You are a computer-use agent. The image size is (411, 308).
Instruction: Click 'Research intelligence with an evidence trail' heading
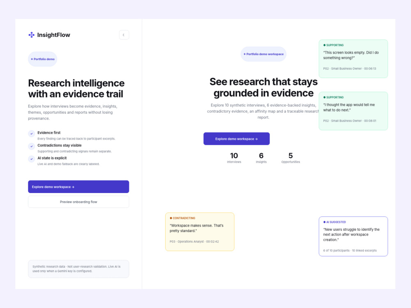point(76,89)
